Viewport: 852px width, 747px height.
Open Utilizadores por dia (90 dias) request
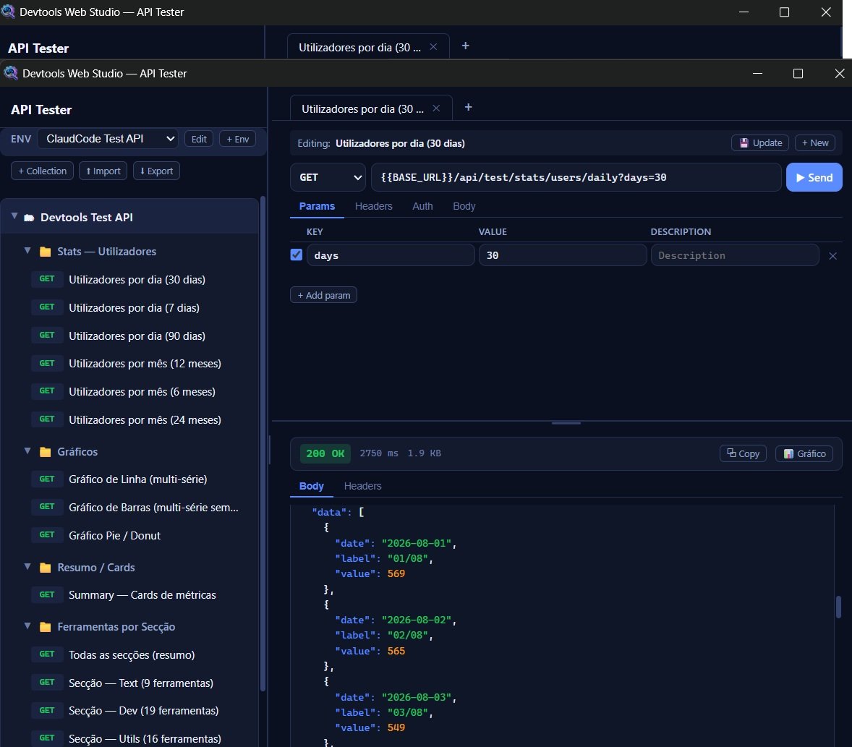137,336
